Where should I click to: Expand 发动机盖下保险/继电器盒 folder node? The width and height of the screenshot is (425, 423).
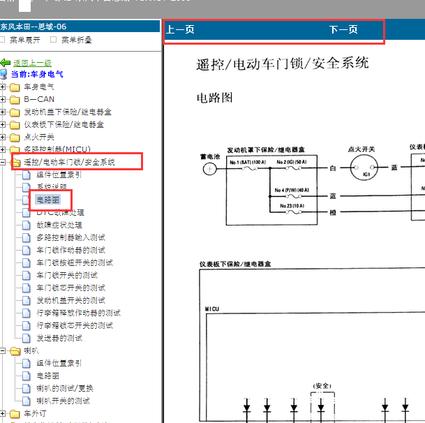(x=2, y=112)
